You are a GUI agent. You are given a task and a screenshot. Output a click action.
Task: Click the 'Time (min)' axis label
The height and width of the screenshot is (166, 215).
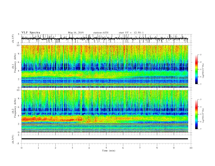point(109,151)
